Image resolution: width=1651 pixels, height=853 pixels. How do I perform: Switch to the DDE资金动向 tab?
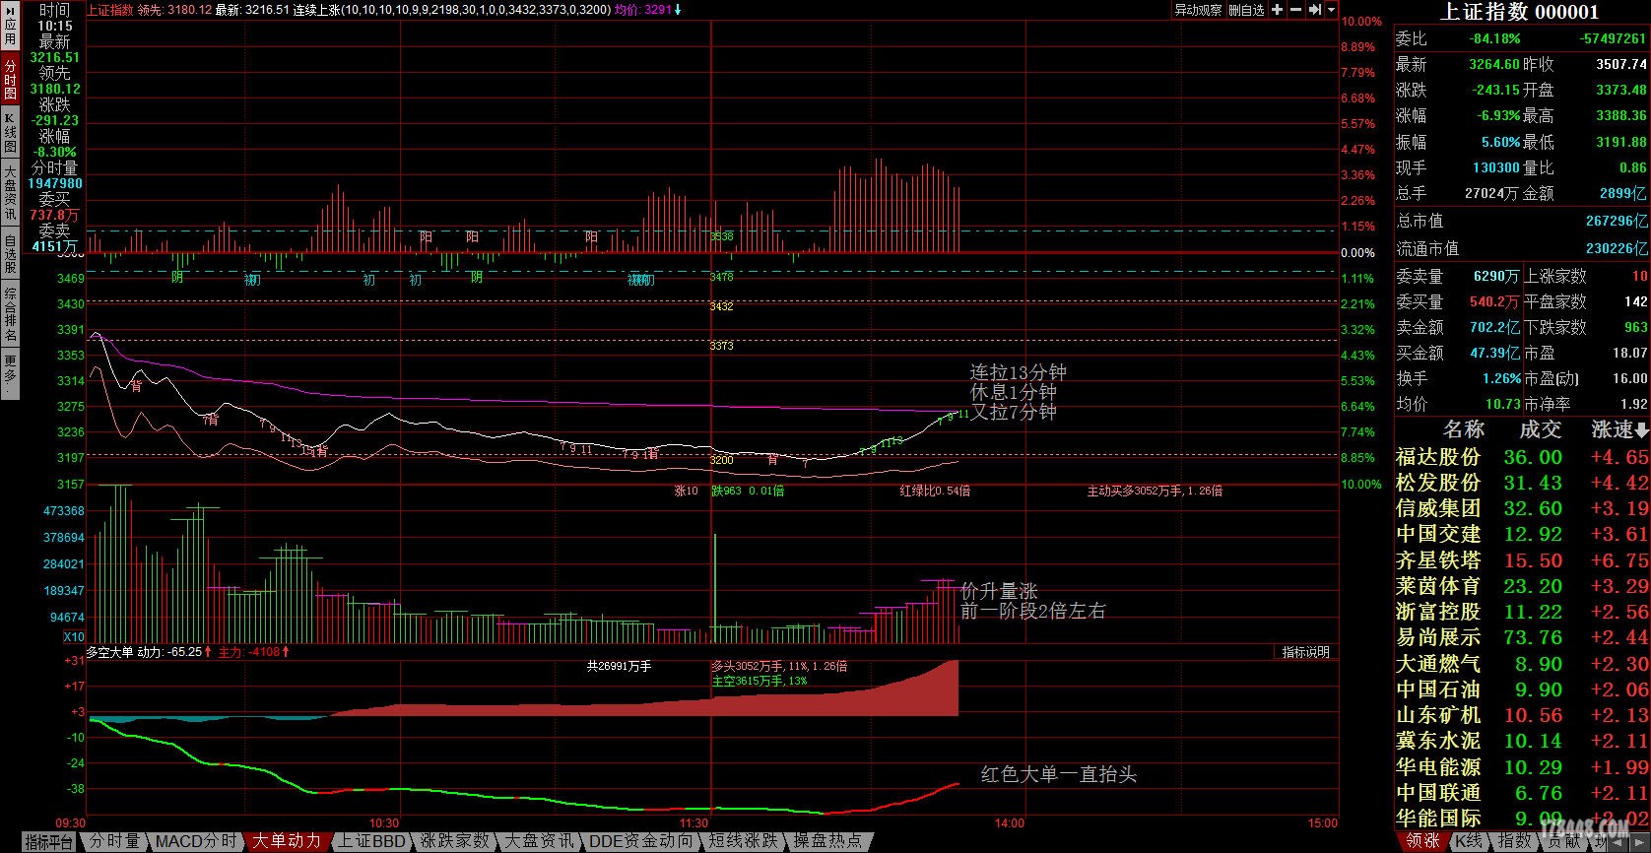[641, 842]
